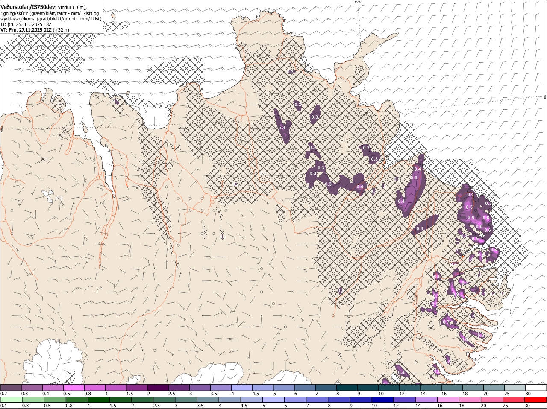Click the 'VT: Fim. 27.11.2025 02Z' valid time
The image size is (547, 409).
[26, 30]
